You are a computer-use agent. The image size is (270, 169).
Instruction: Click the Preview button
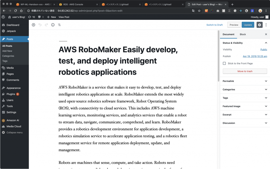(x=234, y=25)
